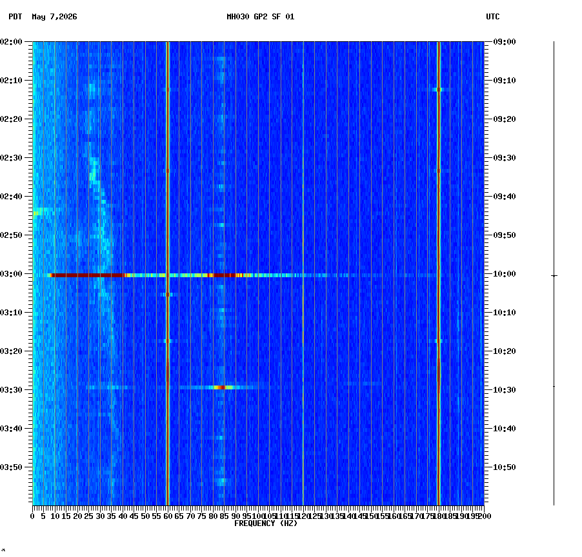Select the 09:10 UTC time label
This screenshot has height=557, width=582.
pos(505,81)
